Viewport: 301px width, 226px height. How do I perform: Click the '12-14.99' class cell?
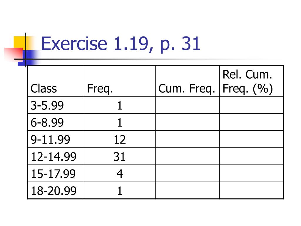coord(56,157)
